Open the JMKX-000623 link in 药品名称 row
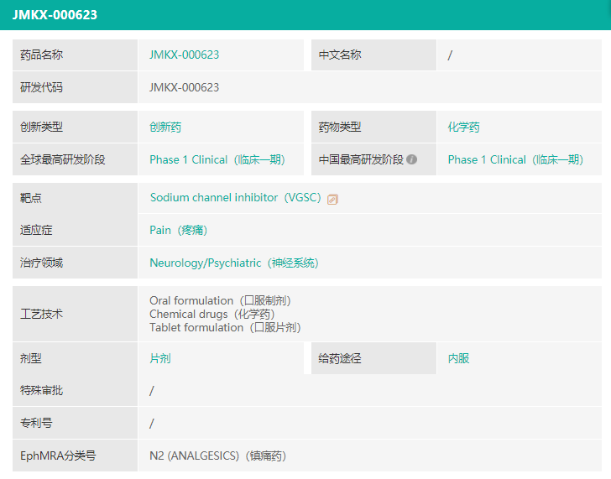 point(184,55)
